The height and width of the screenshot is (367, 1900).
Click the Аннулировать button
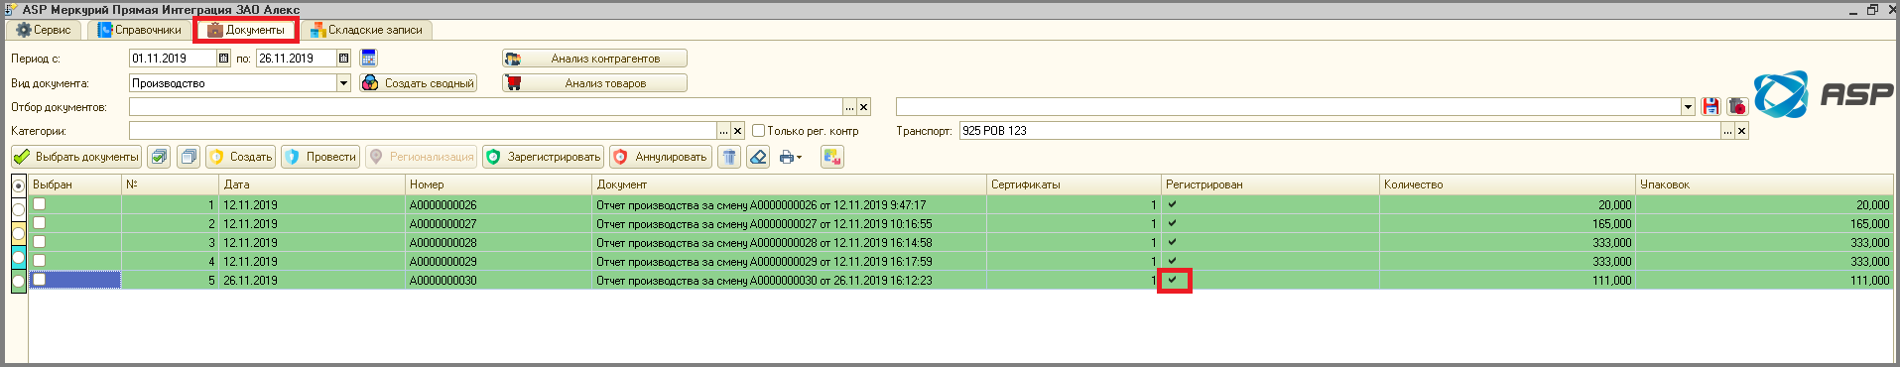660,157
